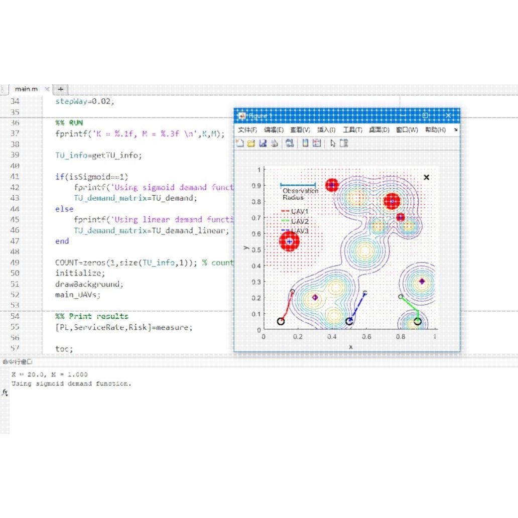The height and width of the screenshot is (518, 518).
Task: Click the Link Plot icon in Figure 1 toolbar
Action: click(290, 143)
